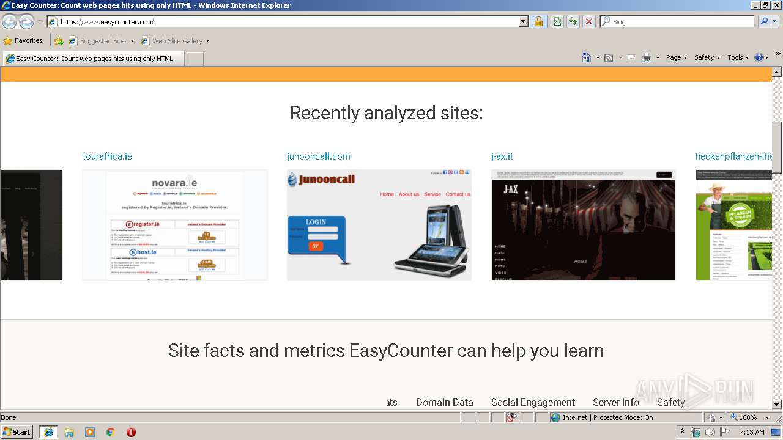Click the security lock icon
The height and width of the screenshot is (440, 783).
point(538,22)
